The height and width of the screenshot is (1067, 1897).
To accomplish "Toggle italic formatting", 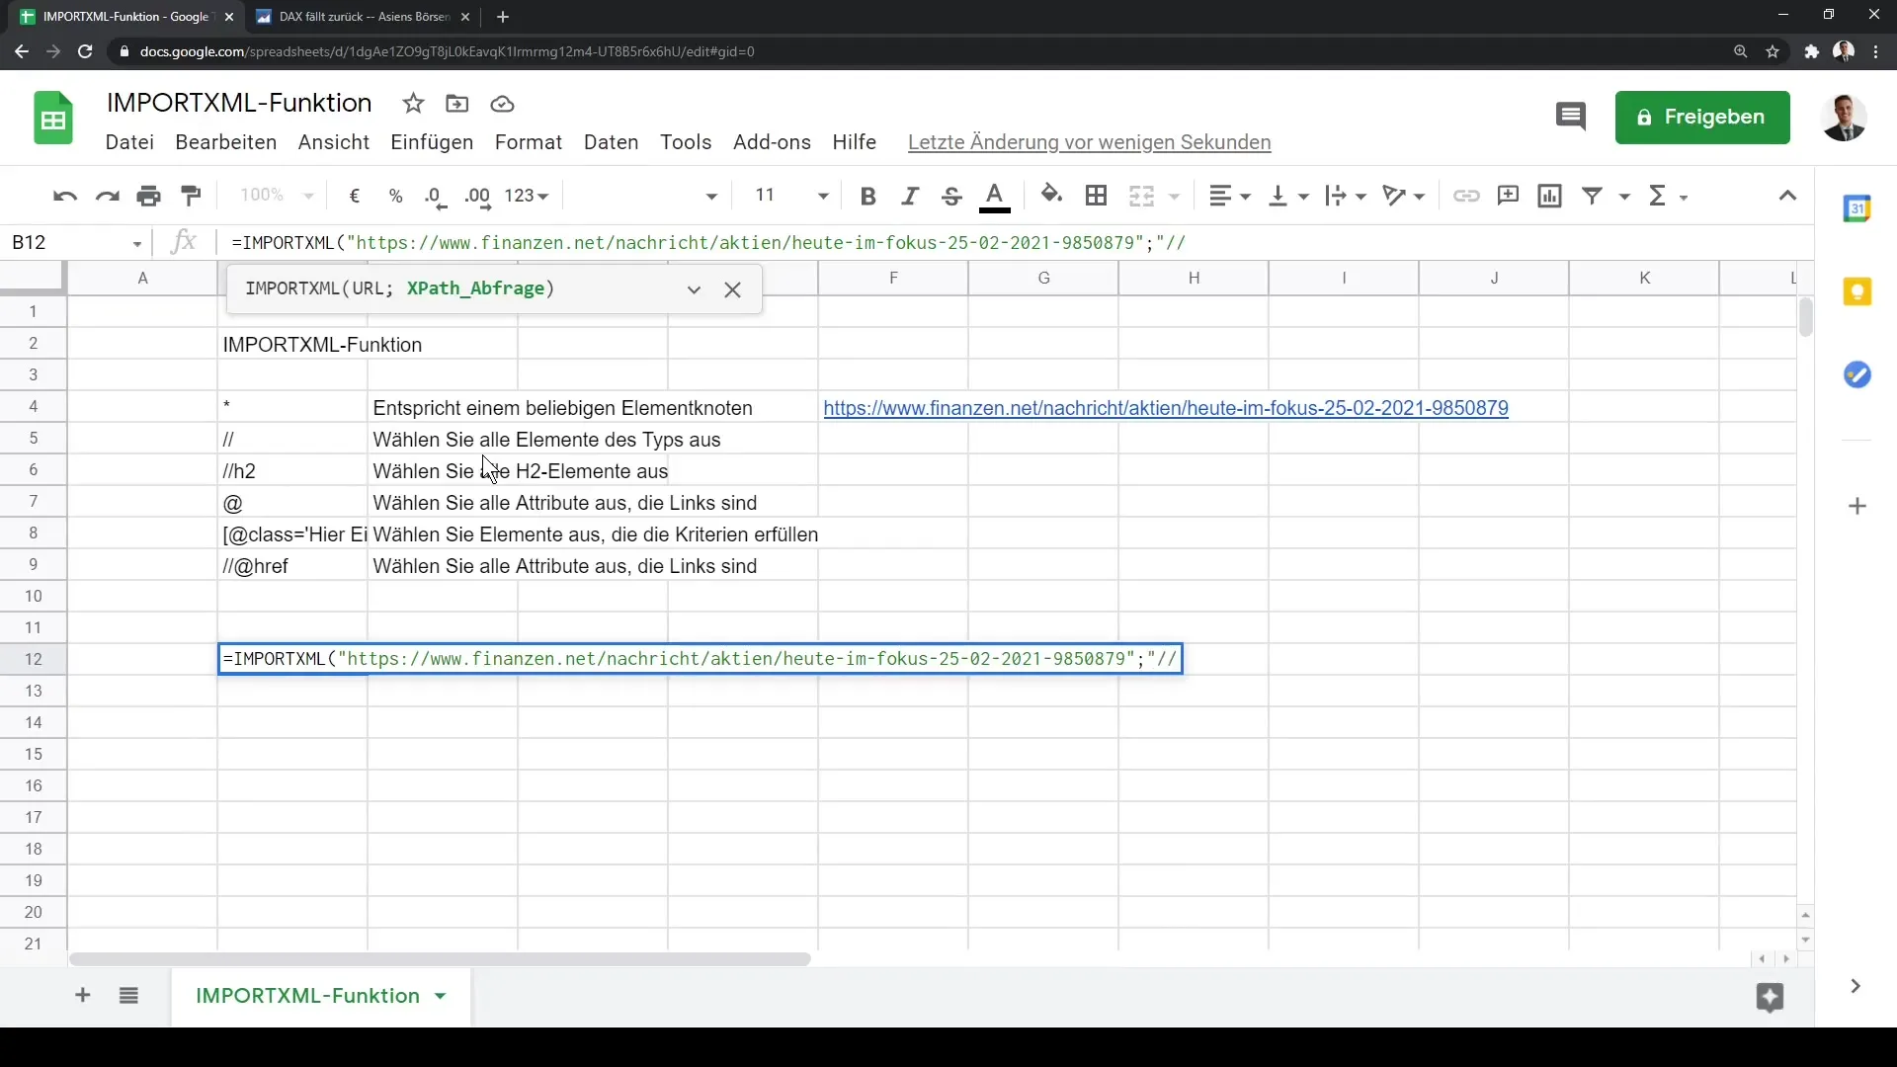I will tap(910, 196).
